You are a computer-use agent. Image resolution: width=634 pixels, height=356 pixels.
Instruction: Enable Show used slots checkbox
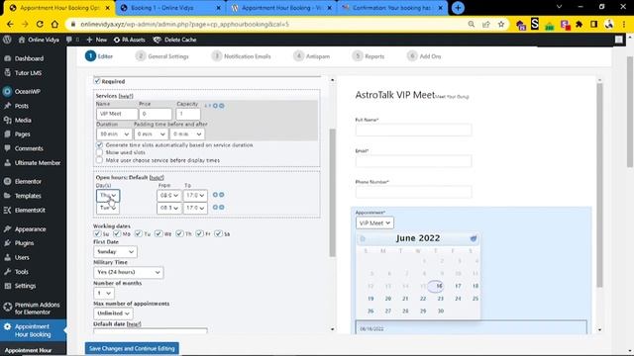click(x=99, y=152)
